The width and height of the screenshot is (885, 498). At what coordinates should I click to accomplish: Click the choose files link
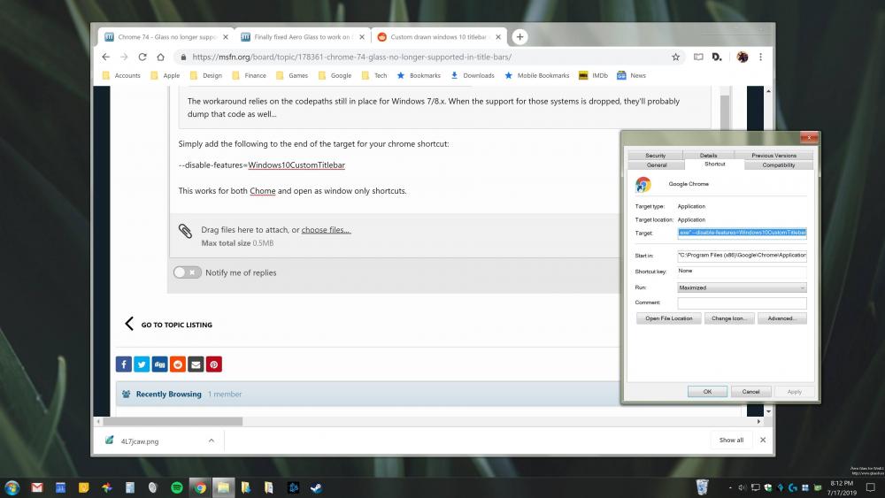326,230
